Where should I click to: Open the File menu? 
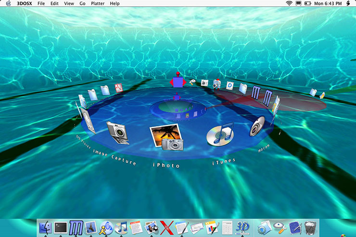[x=41, y=3]
